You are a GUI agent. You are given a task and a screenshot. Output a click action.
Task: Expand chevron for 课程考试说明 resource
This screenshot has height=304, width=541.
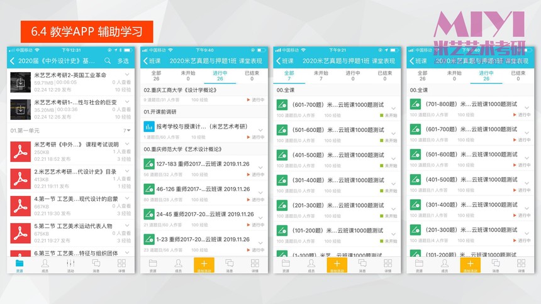click(x=127, y=144)
